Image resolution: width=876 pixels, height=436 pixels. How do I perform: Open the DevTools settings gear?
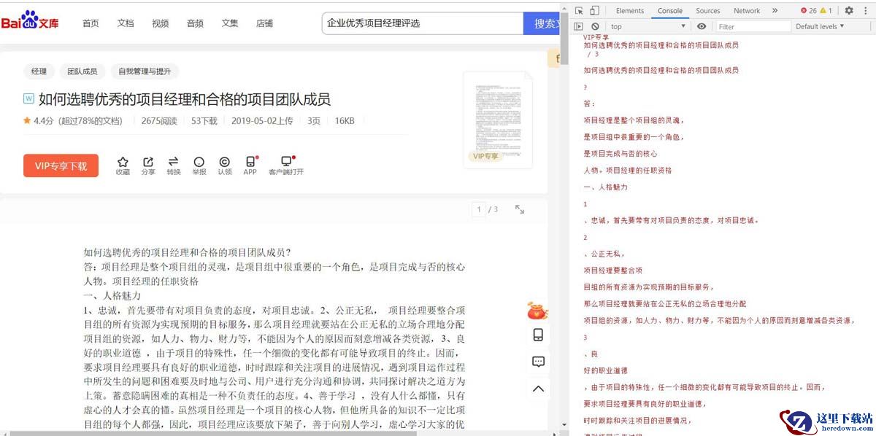[x=849, y=11]
